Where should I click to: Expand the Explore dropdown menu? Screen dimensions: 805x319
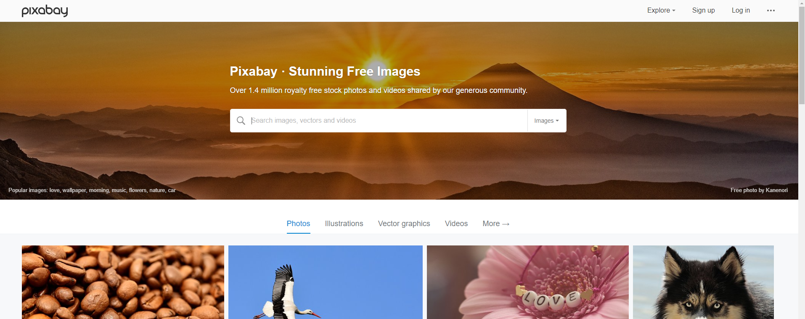click(661, 11)
